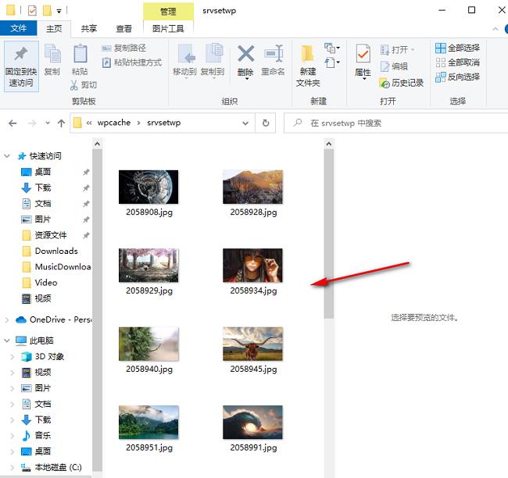Viewport: 508px width, 478px height.
Task: Click the Forward navigation arrow
Action: (32, 123)
